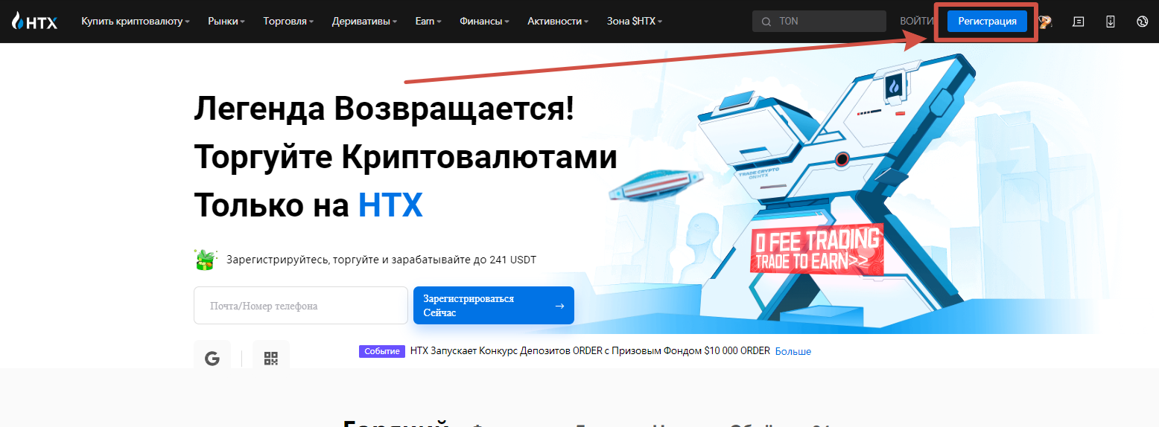The width and height of the screenshot is (1159, 427).
Task: Click the ВОЙТИ login link
Action: [x=915, y=22]
